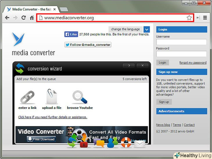The width and height of the screenshot is (212, 159).
Task: Click the Login button
Action: pyautogui.click(x=162, y=63)
